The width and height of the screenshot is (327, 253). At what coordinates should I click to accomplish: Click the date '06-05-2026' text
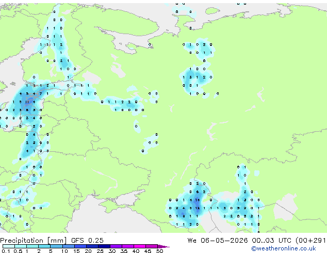point(224,240)
